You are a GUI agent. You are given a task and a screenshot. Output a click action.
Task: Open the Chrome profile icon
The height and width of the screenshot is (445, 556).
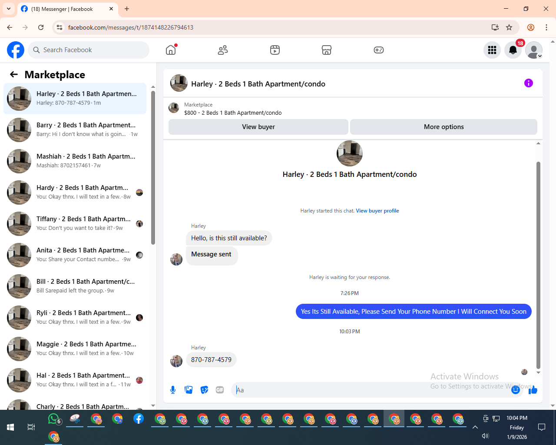point(531,27)
